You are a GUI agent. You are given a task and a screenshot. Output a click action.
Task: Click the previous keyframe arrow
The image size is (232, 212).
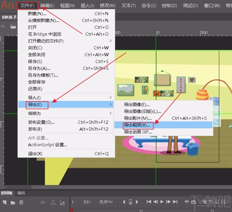124,202
